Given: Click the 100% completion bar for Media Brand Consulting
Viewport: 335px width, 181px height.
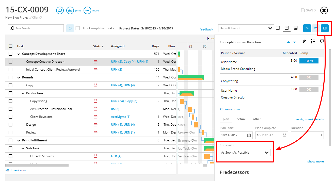Looking at the screenshot, I should point(309,61).
